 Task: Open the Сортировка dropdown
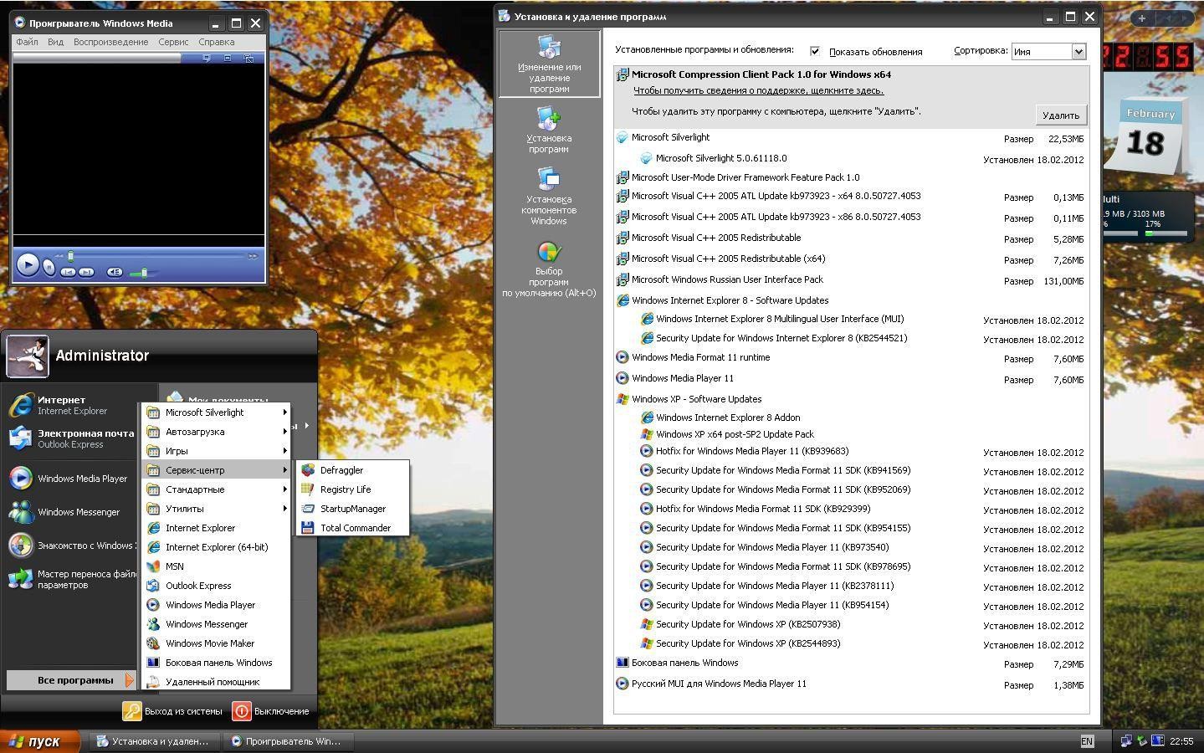click(1078, 51)
